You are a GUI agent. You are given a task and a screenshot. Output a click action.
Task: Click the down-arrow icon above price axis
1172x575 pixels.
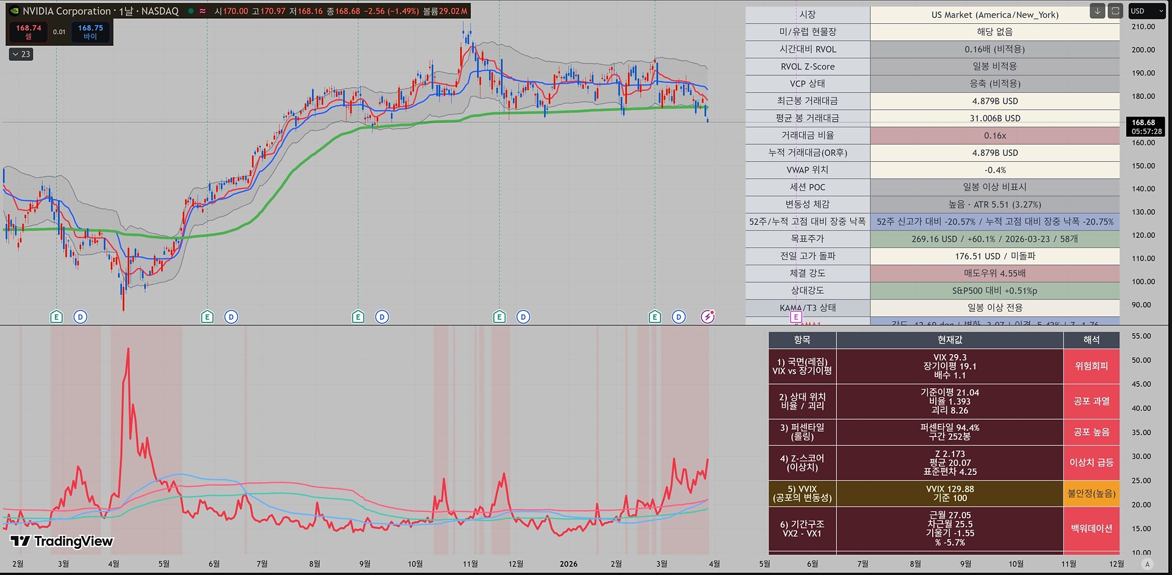[1097, 11]
